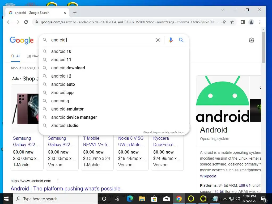Viewport: 272px width, 204px height.
Task: Open Cortana circle on taskbar
Action: 104,199
